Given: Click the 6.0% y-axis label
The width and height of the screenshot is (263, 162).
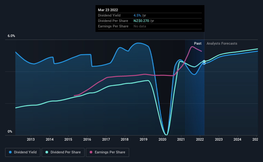Looking at the screenshot, I should [11, 36].
